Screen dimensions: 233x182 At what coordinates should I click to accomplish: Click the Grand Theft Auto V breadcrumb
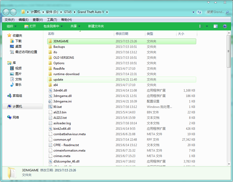click(91, 12)
